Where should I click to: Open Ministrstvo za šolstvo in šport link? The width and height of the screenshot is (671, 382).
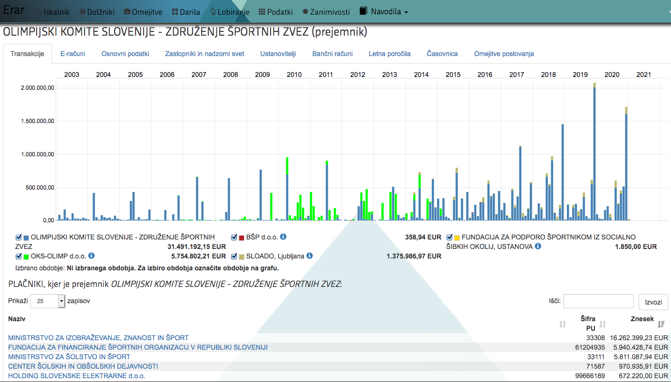click(x=69, y=357)
